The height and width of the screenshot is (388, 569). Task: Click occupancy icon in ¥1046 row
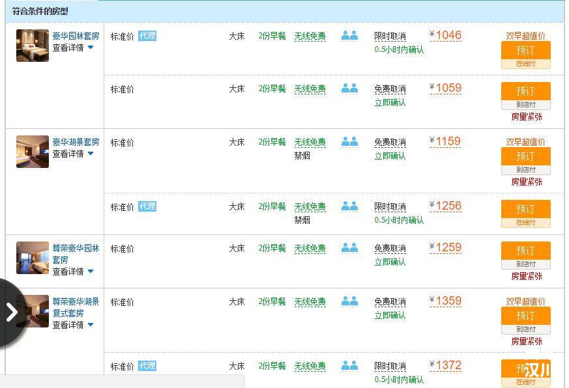coord(349,36)
